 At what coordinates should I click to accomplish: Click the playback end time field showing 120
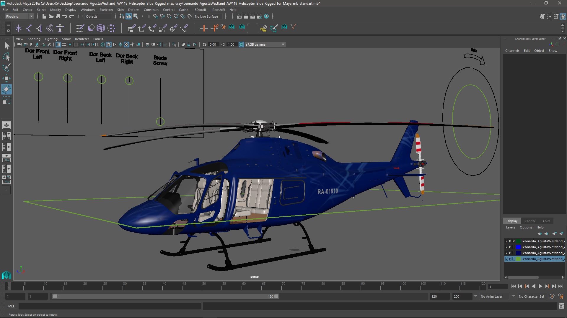tap(439, 297)
